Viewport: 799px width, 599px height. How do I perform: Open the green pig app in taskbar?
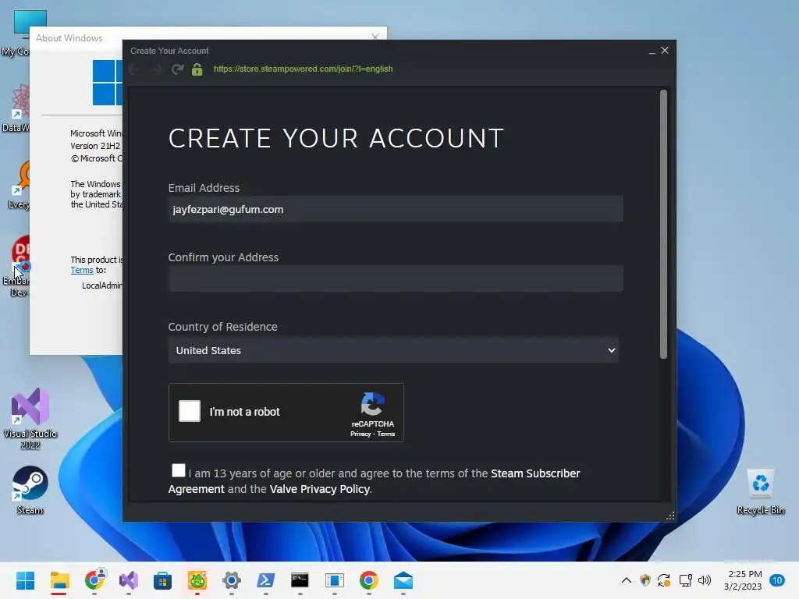pyautogui.click(x=197, y=580)
